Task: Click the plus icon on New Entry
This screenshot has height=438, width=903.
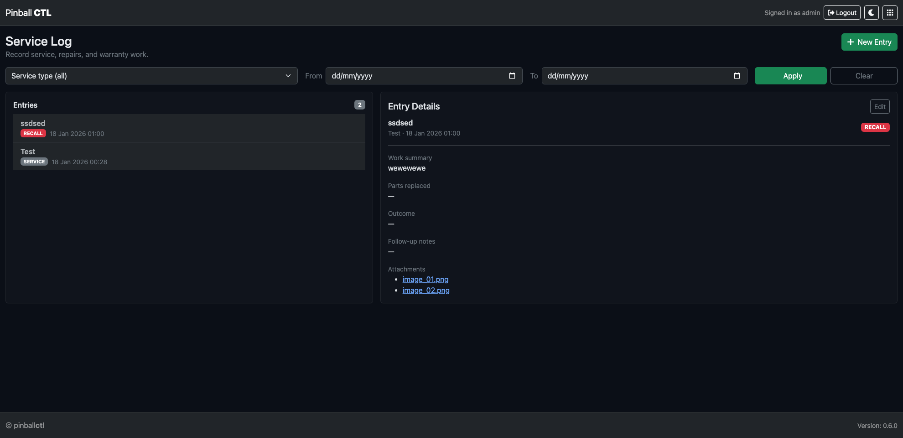Action: [851, 42]
